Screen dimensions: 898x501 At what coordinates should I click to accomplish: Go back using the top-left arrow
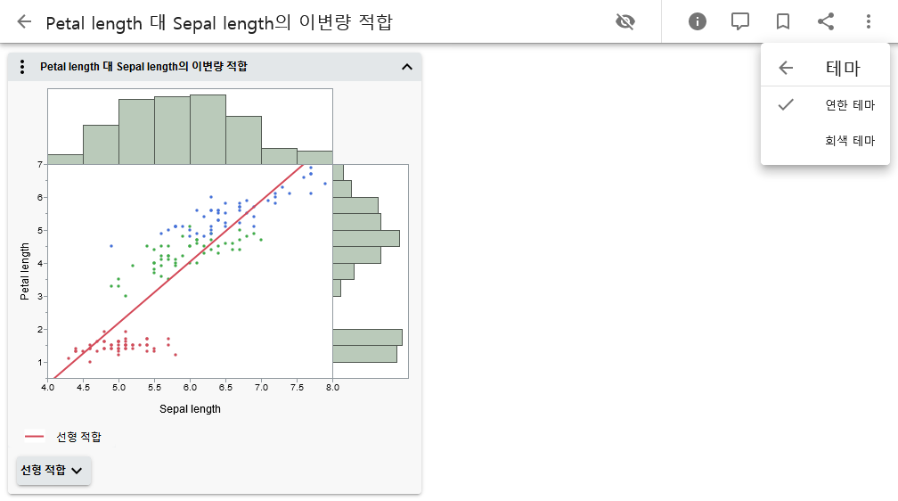pos(24,22)
